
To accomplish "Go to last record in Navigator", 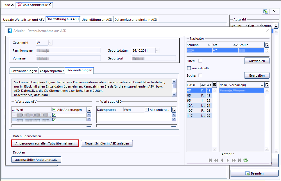I will point(240,160).
